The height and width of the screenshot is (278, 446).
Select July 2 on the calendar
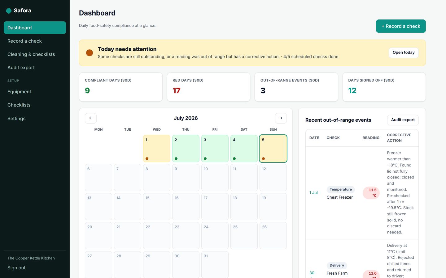click(186, 149)
